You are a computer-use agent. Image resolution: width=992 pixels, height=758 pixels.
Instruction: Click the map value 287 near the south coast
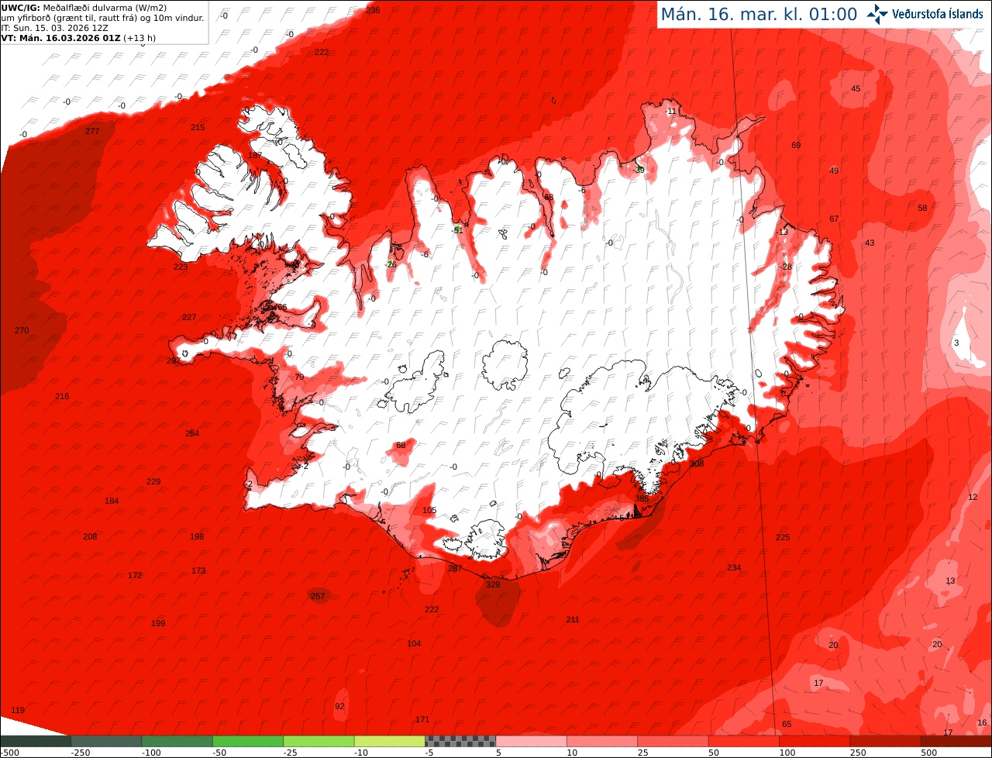[x=455, y=568]
